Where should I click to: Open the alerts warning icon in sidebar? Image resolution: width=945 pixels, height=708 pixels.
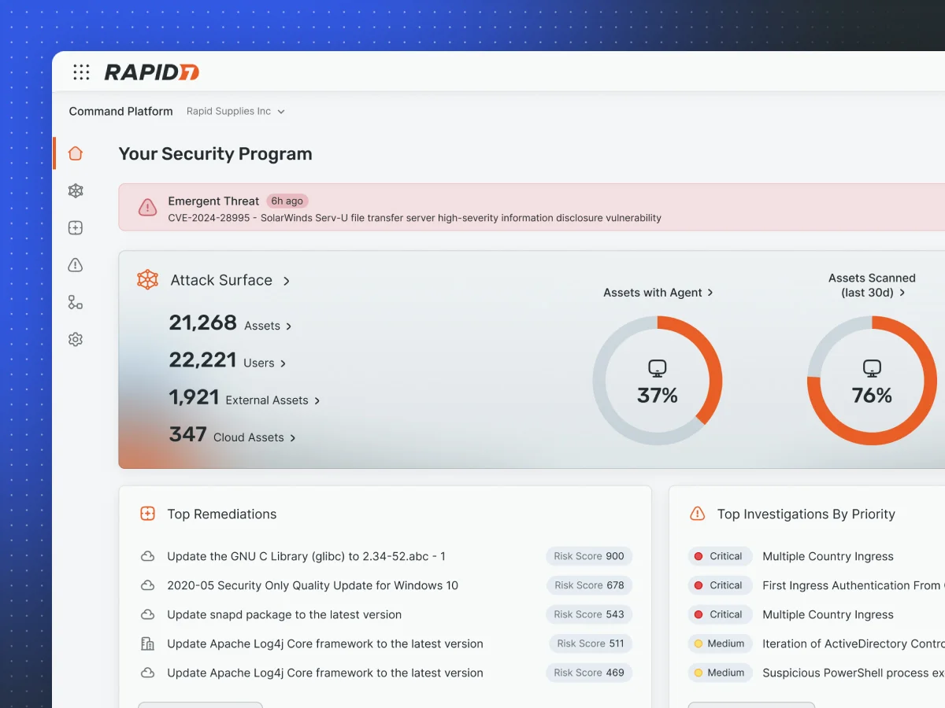click(76, 265)
